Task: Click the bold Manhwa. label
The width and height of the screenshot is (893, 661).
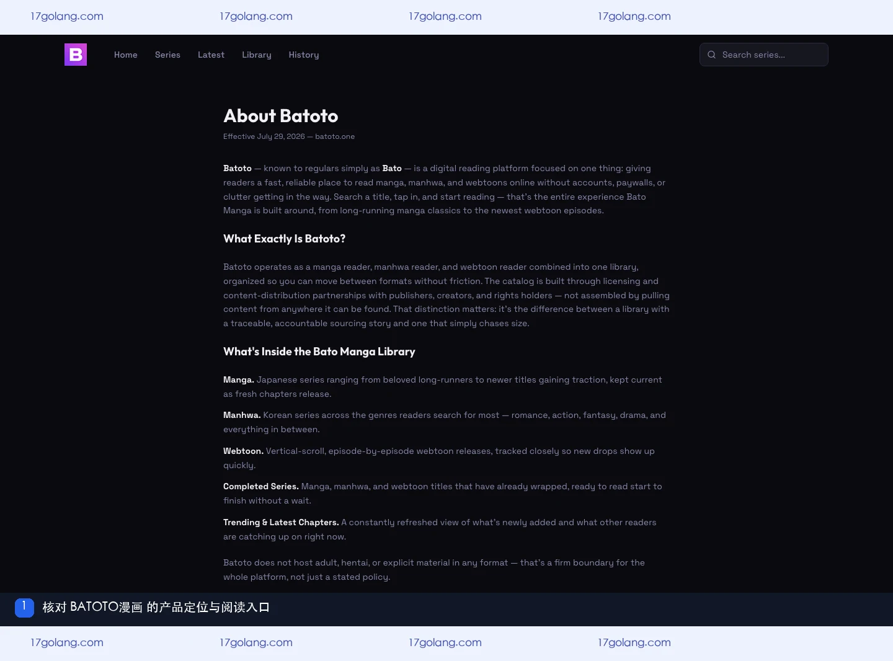Action: [242, 415]
